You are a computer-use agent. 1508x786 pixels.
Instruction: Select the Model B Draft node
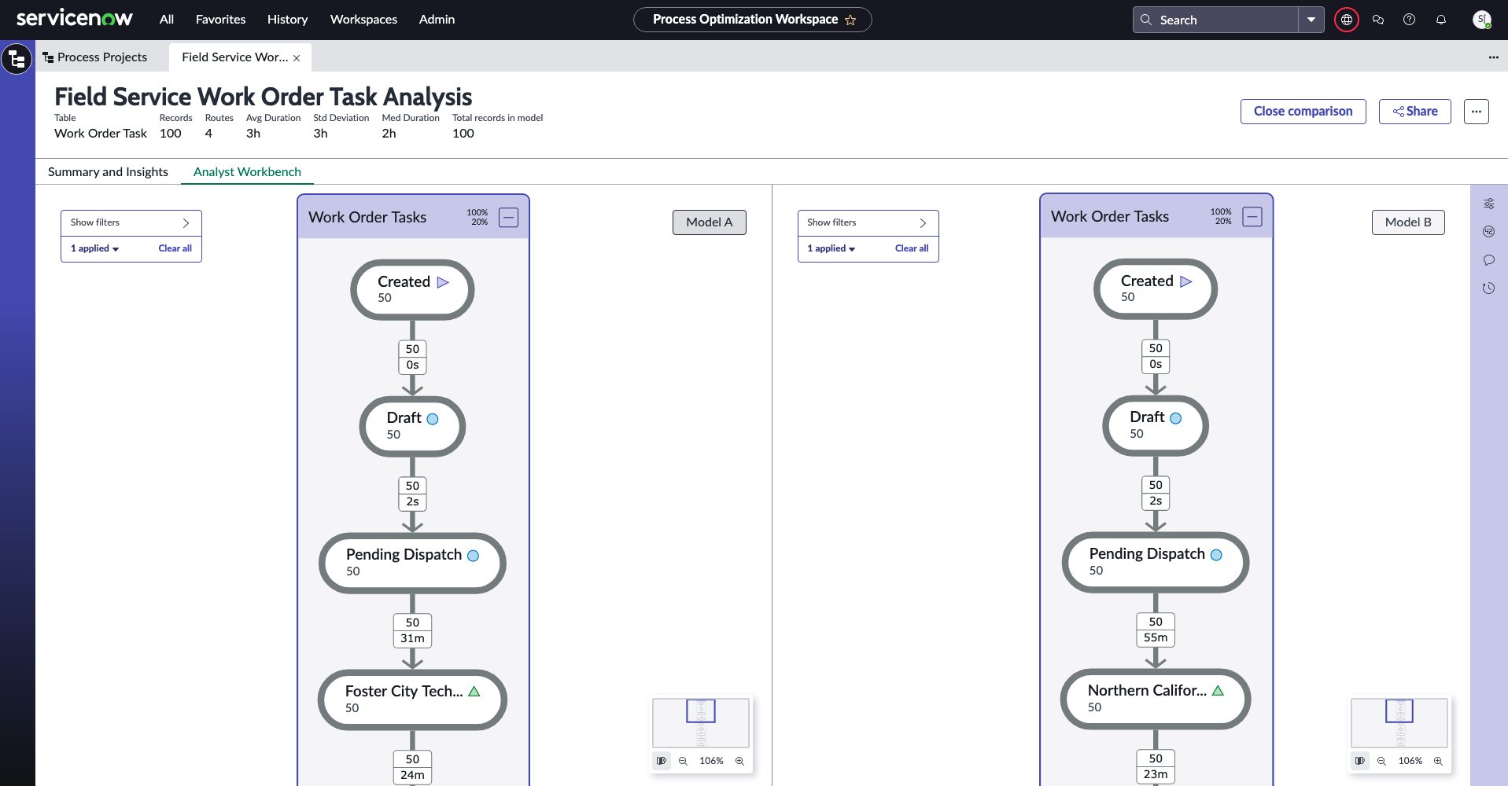[1156, 426]
